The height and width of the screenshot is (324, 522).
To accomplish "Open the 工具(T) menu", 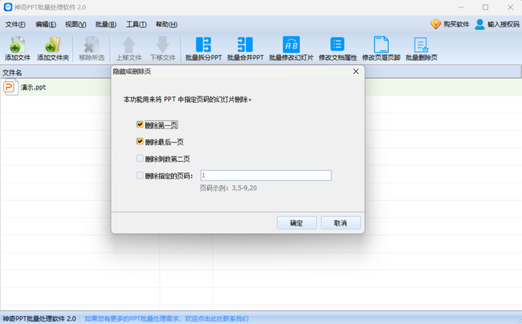I will point(136,25).
